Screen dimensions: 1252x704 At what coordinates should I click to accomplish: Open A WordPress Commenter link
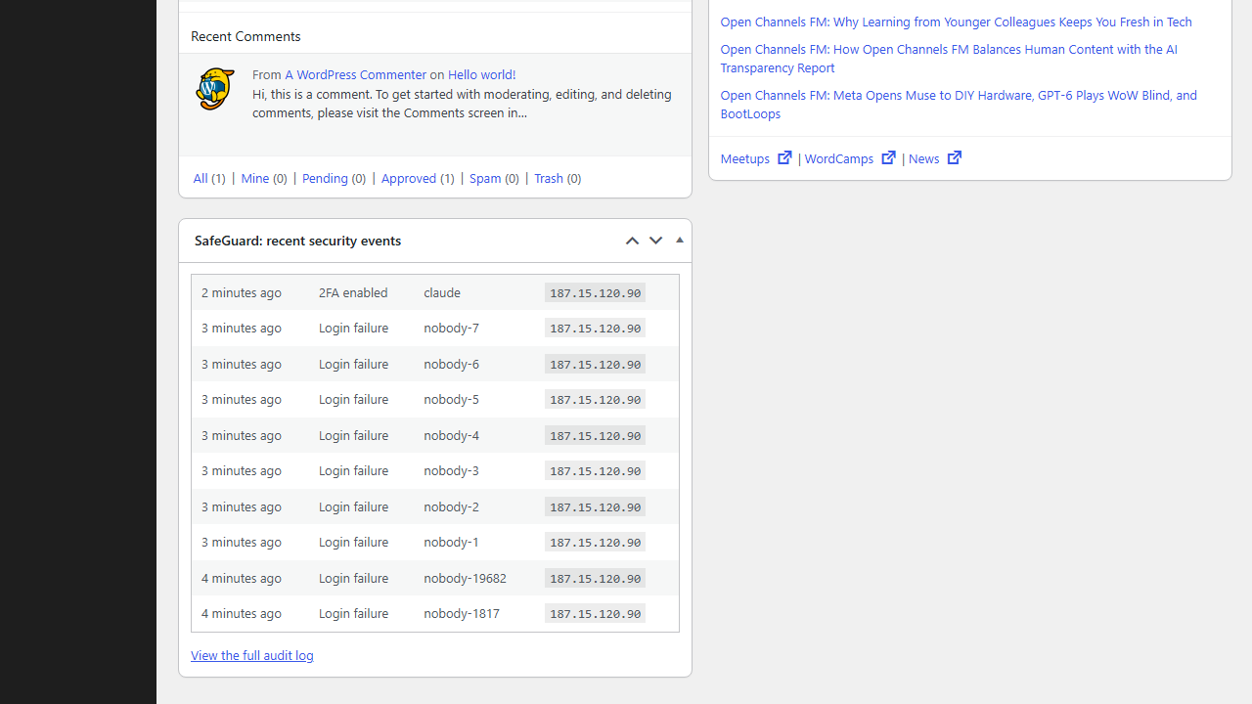click(x=355, y=74)
